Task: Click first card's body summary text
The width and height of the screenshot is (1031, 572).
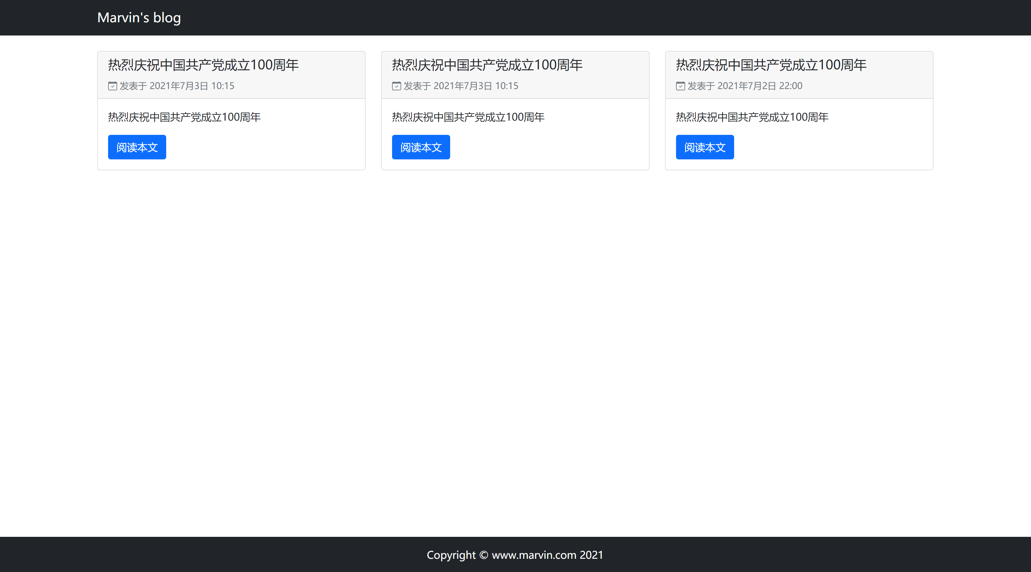Action: 184,117
